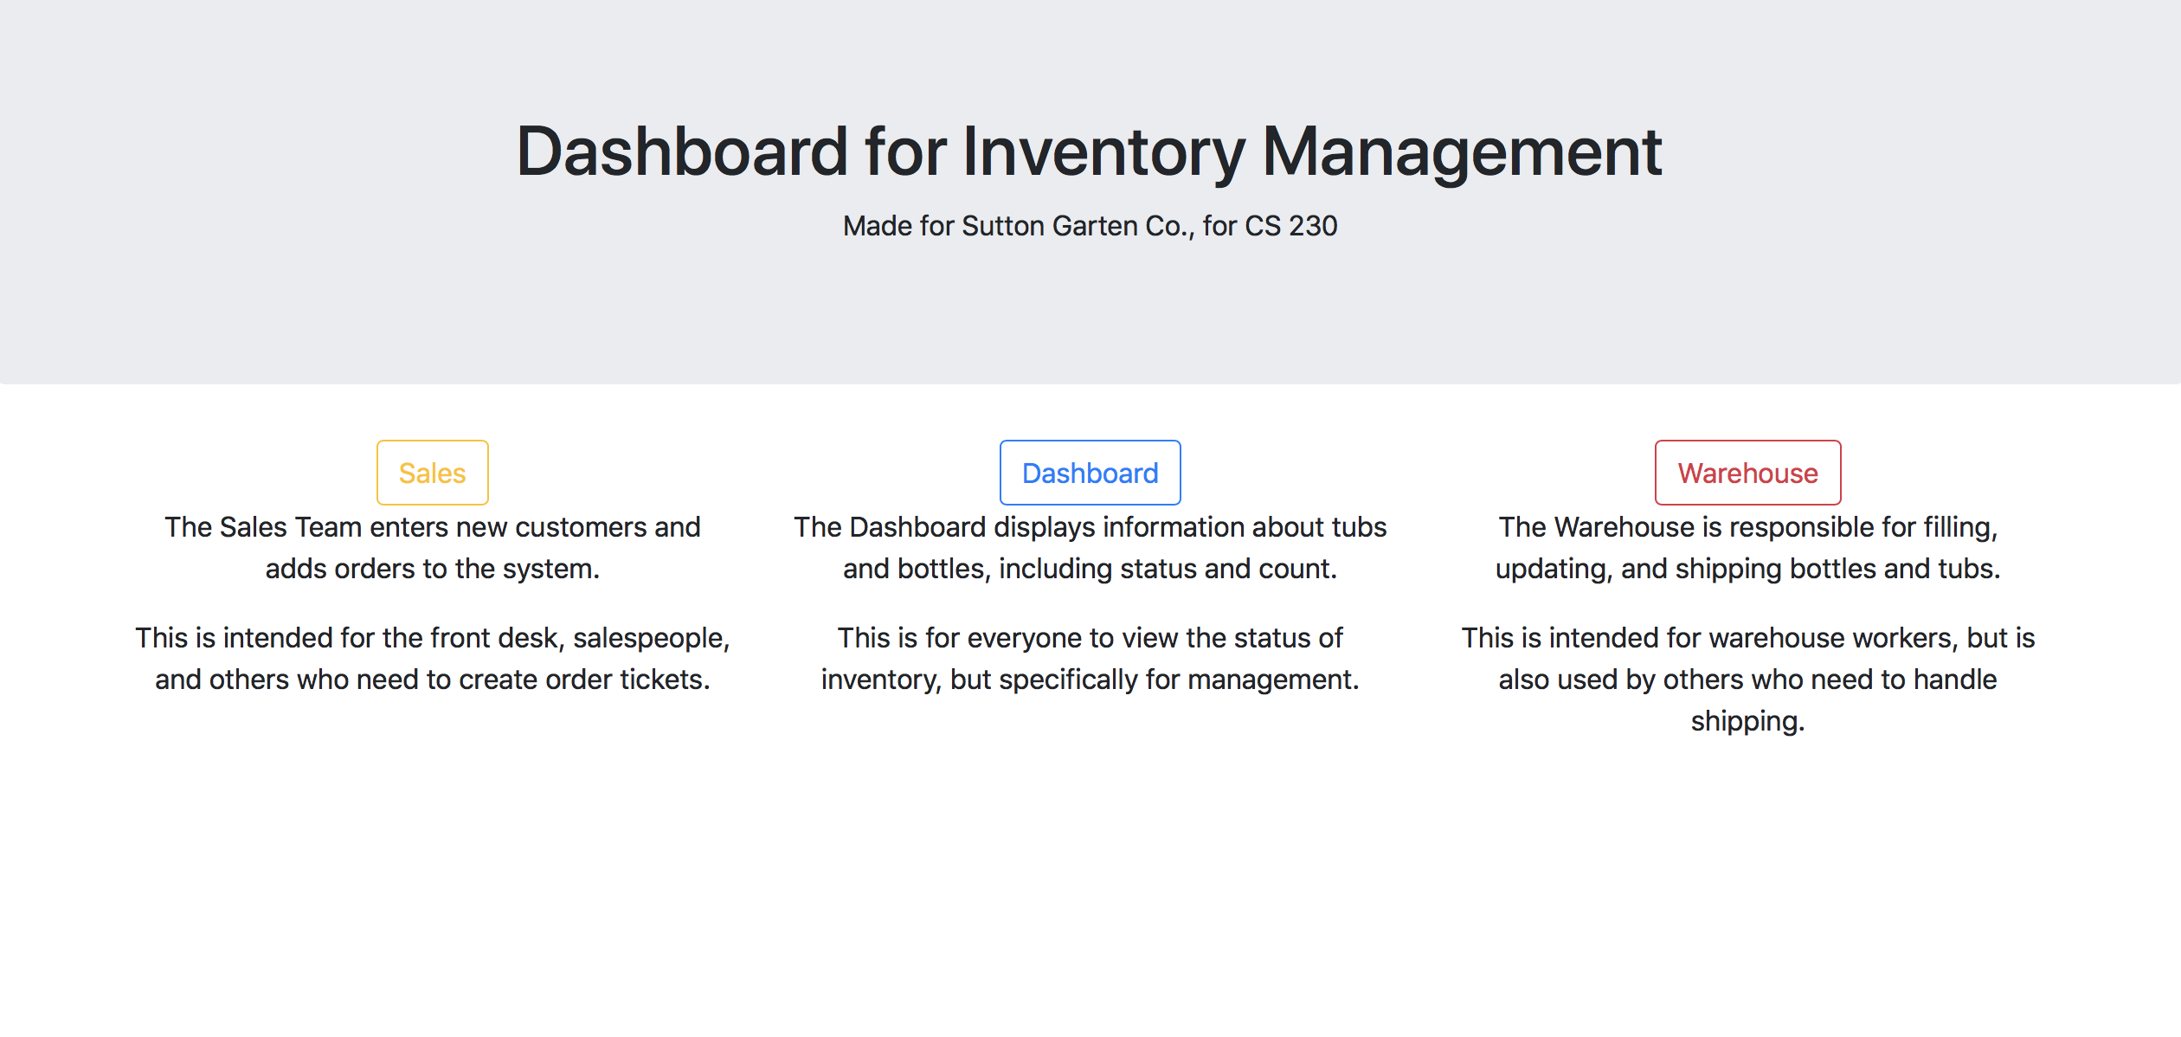Open the red Warehouse button

coord(1747,473)
